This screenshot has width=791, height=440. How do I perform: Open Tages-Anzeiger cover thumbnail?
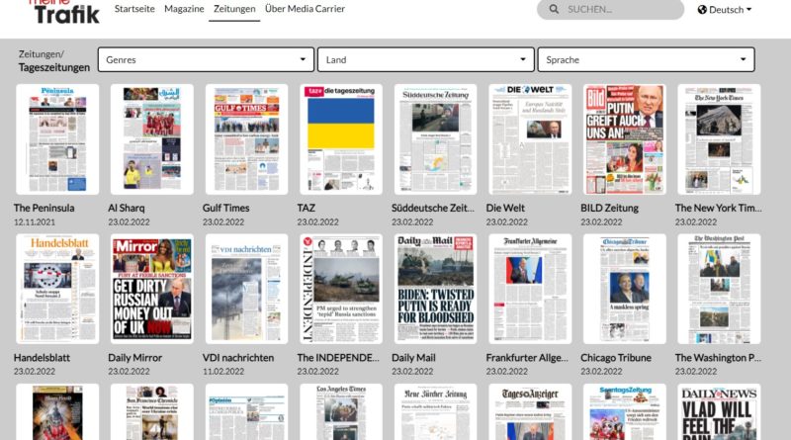pyautogui.click(x=530, y=411)
